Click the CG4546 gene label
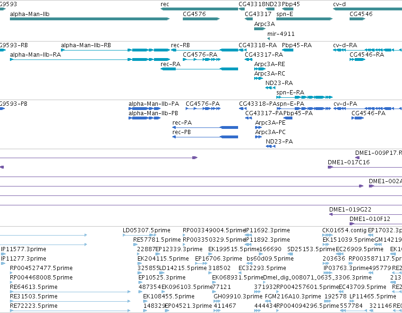Image resolution: width=402 pixels, height=313 pixels. pyautogui.click(x=361, y=14)
